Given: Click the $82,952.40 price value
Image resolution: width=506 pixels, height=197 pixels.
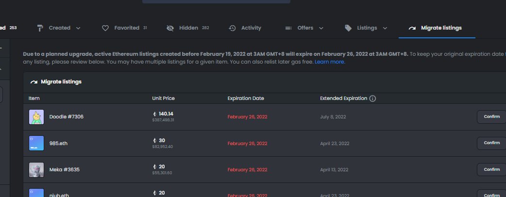Looking at the screenshot, I should pos(163,147).
